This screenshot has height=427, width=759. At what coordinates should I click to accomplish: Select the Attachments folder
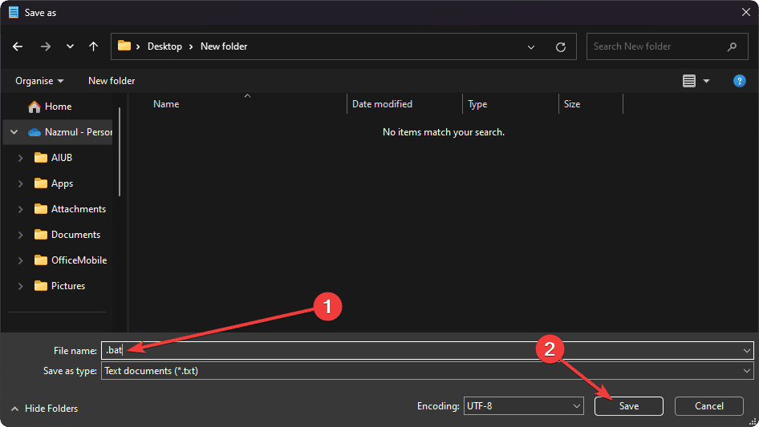click(x=70, y=209)
